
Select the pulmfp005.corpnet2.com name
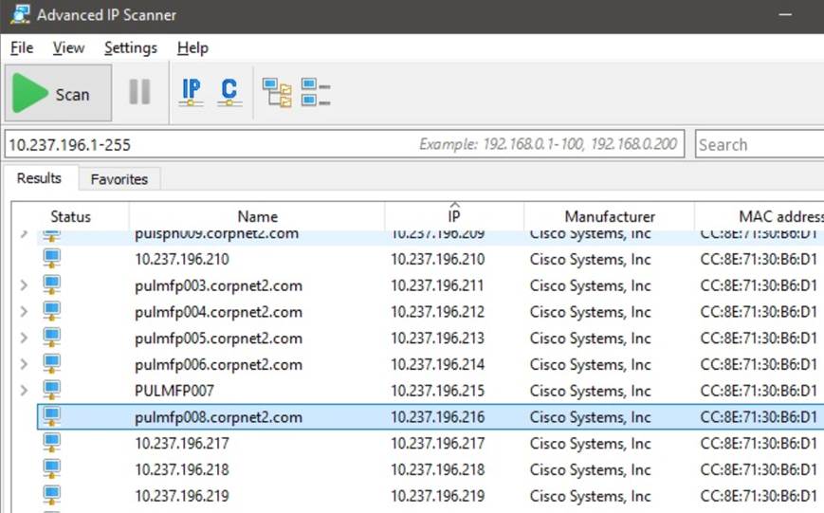219,339
